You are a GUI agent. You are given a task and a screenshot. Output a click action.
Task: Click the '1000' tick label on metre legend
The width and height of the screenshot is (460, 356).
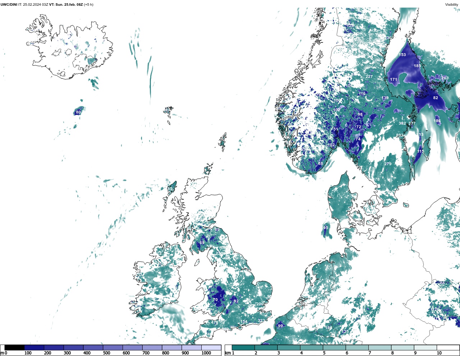coord(206,353)
